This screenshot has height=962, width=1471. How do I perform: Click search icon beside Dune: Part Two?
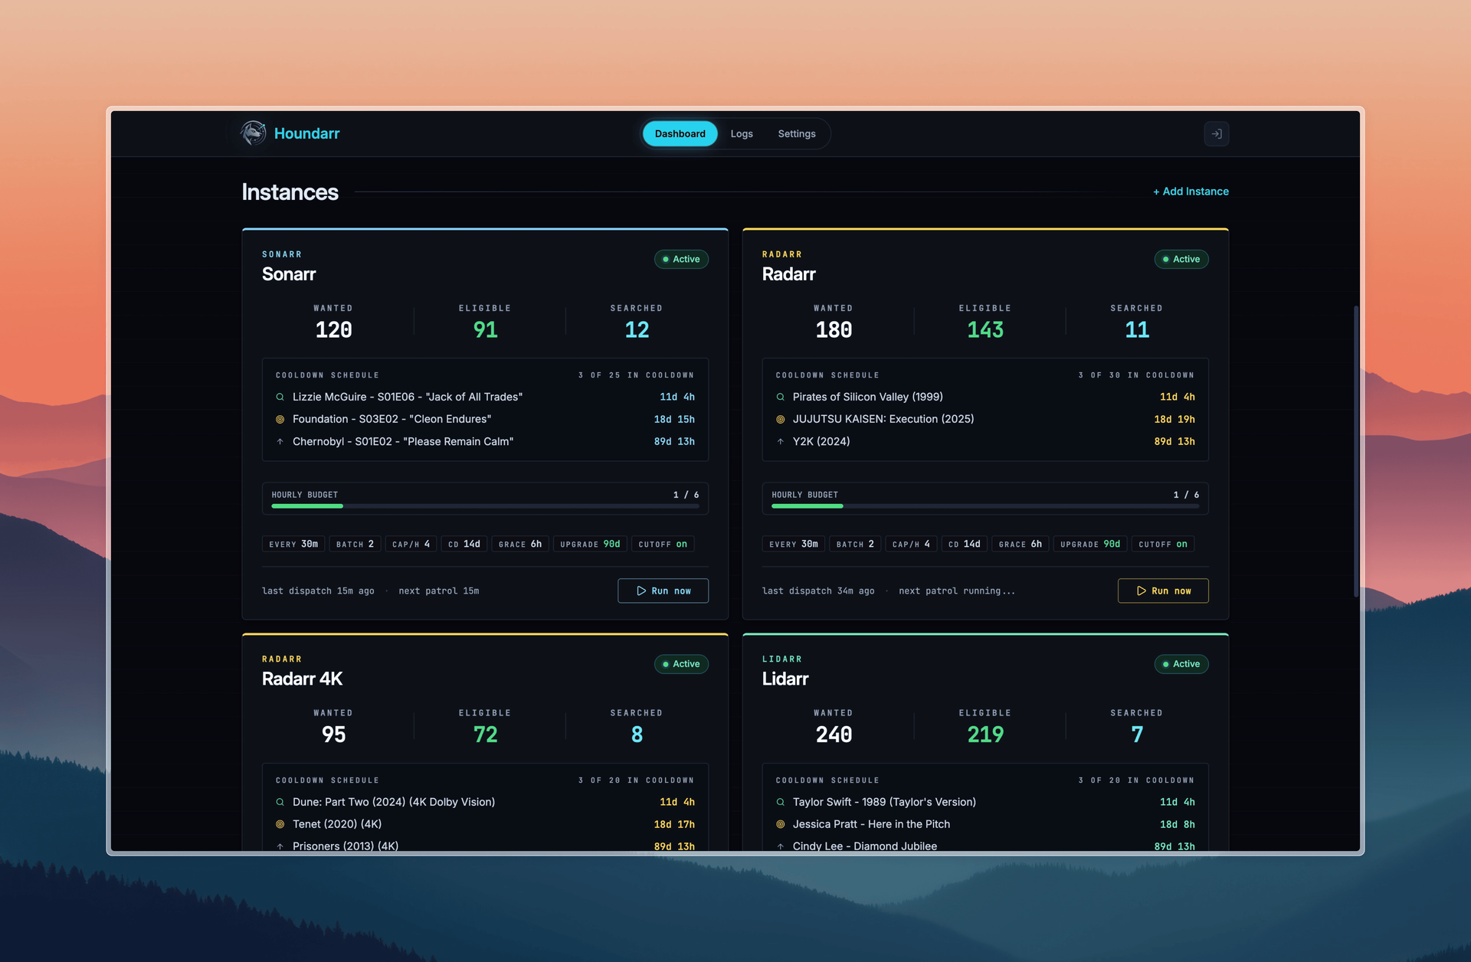coord(280,802)
